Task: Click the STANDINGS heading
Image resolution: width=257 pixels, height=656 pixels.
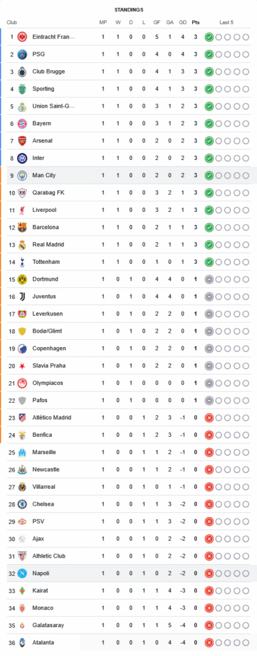Action: pyautogui.click(x=128, y=9)
